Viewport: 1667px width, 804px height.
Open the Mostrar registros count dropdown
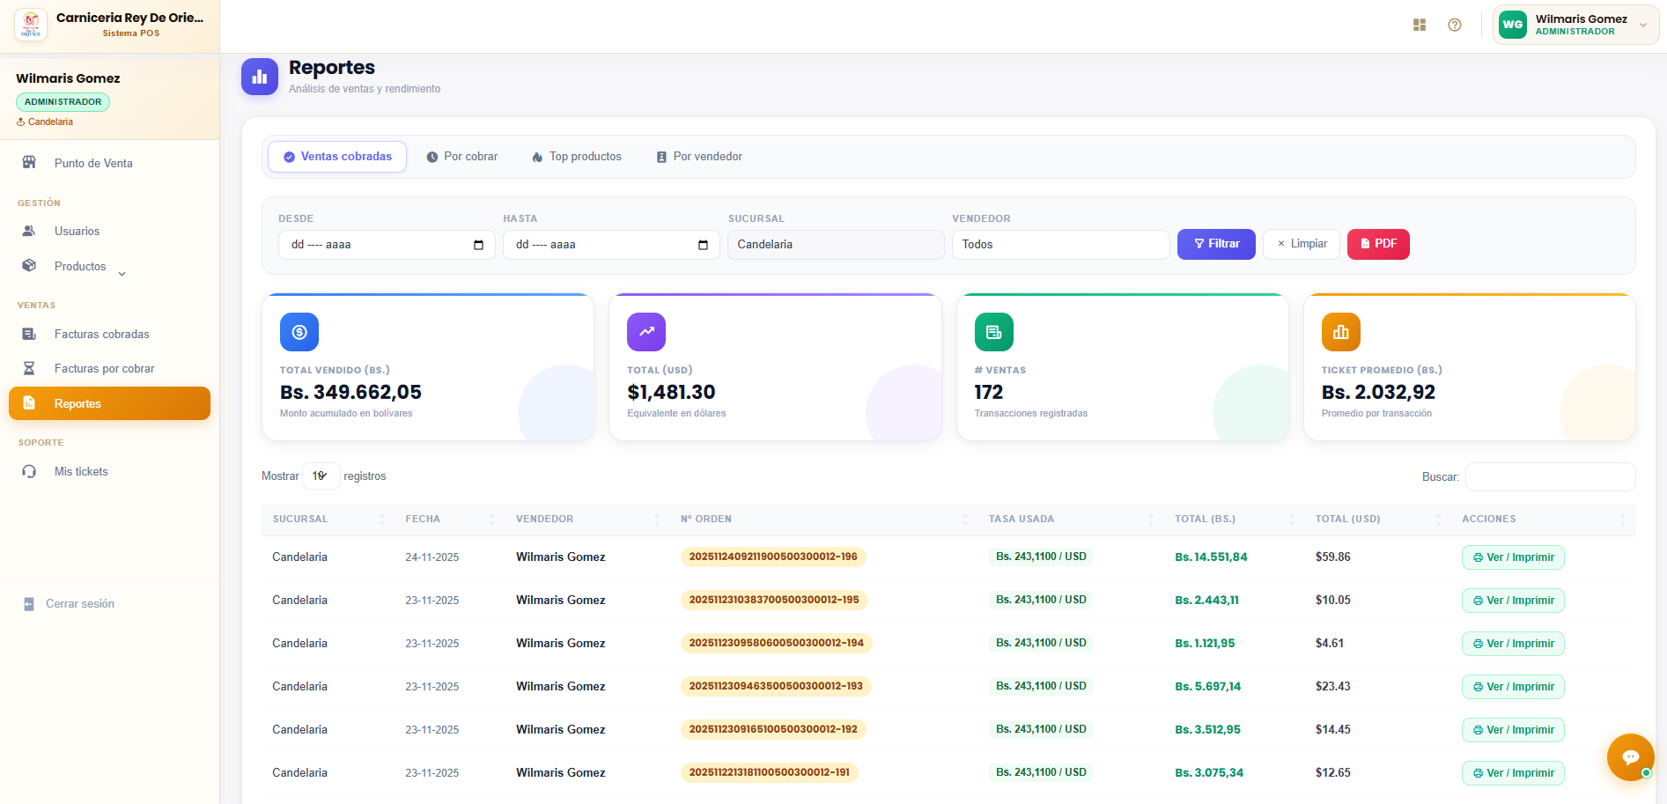coord(321,476)
